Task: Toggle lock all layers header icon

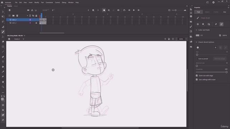Action: coord(36,16)
